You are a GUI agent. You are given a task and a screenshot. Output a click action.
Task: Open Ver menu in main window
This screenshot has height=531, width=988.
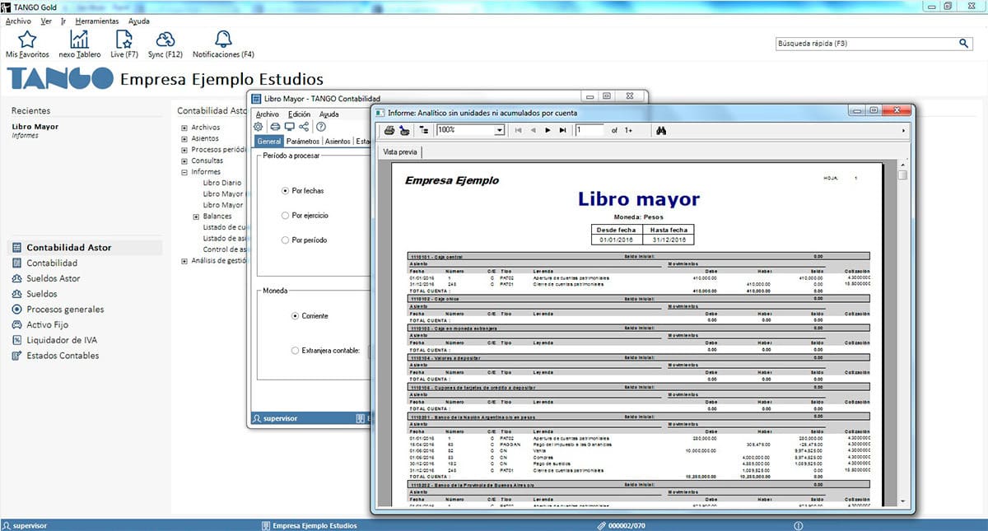point(46,21)
